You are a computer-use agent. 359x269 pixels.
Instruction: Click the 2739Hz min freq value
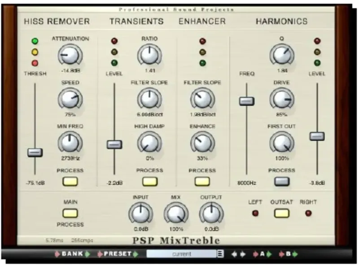click(70, 158)
